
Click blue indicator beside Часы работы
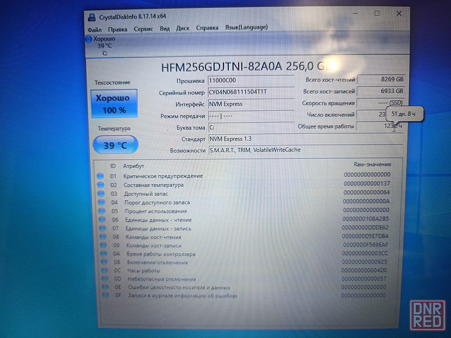point(105,270)
